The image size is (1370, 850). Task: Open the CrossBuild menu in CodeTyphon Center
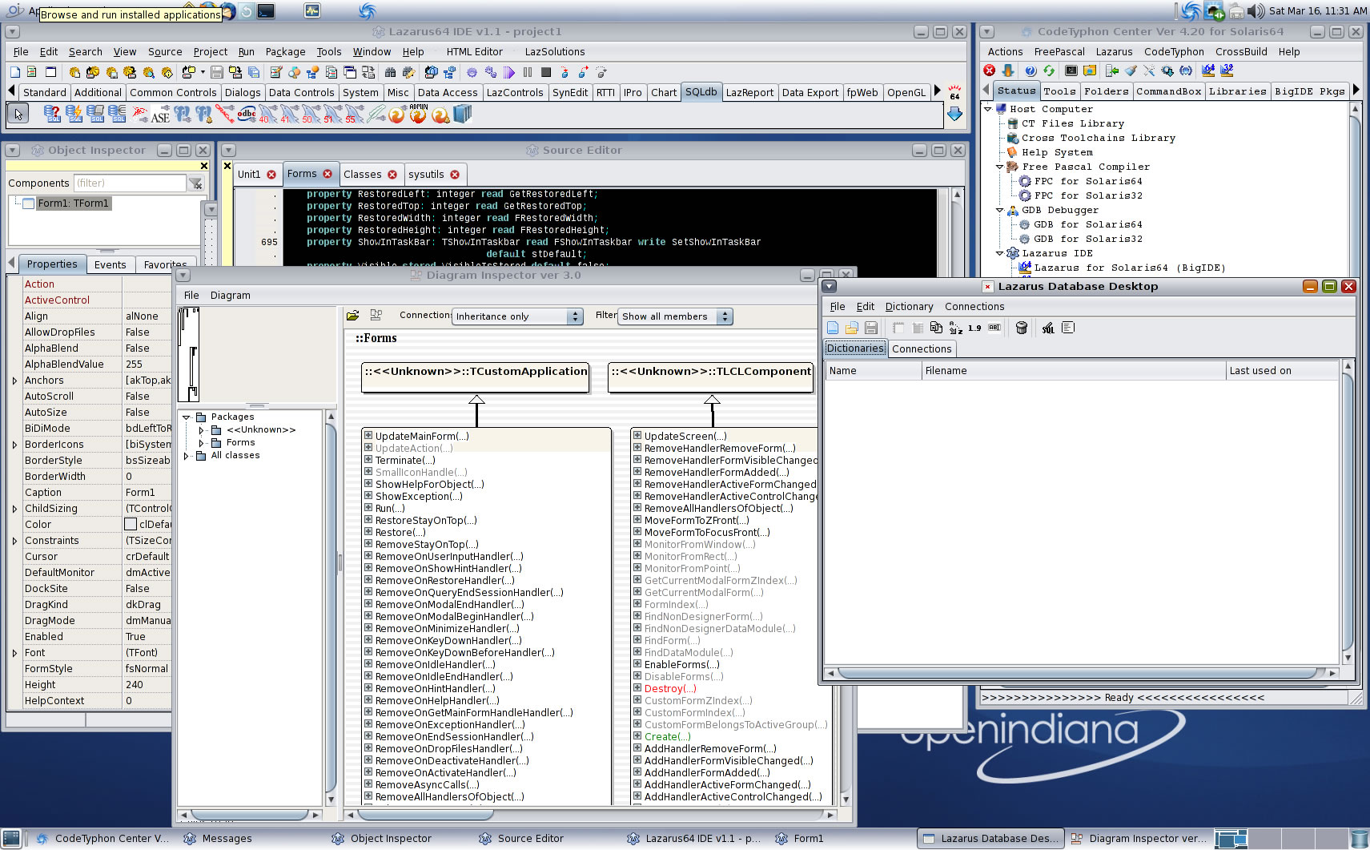(x=1241, y=51)
